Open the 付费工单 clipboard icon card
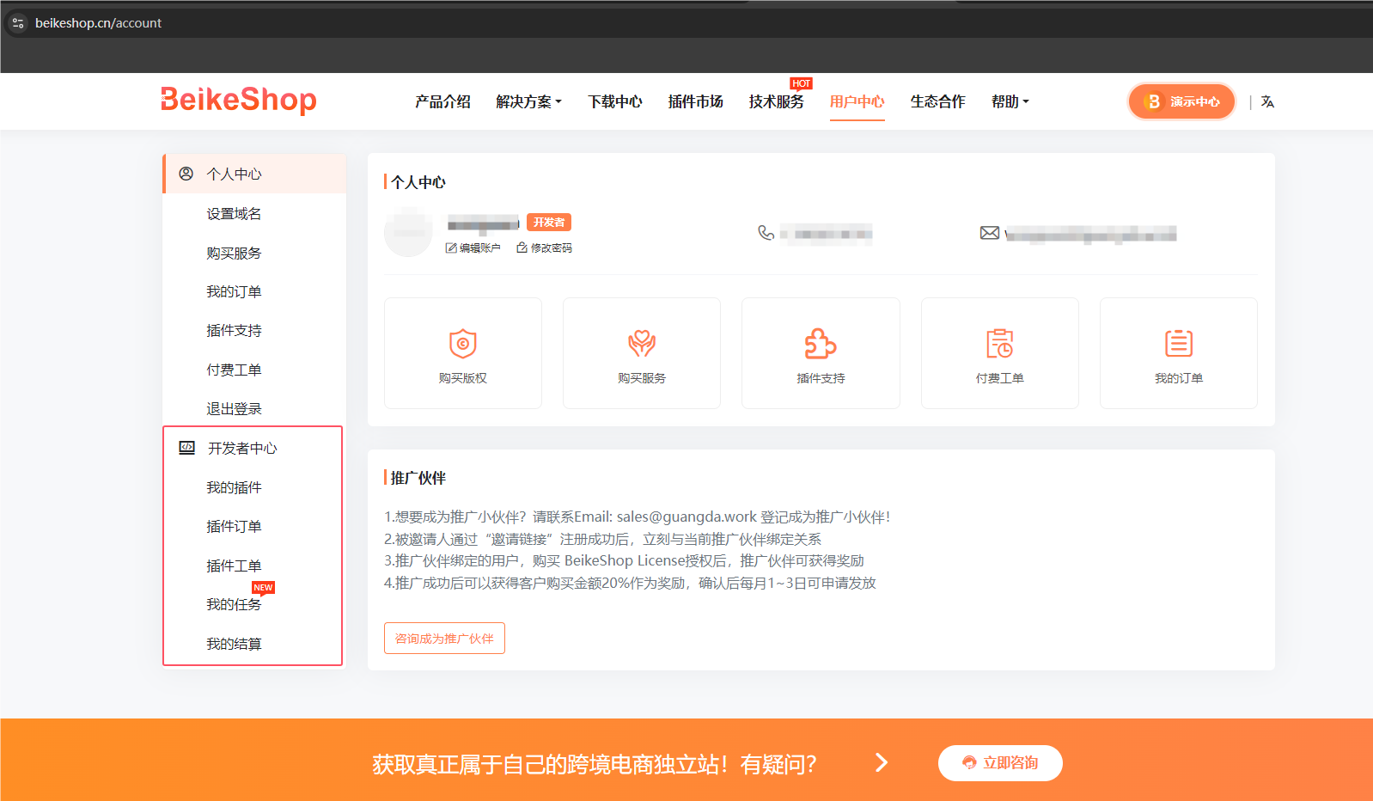 pos(1000,353)
